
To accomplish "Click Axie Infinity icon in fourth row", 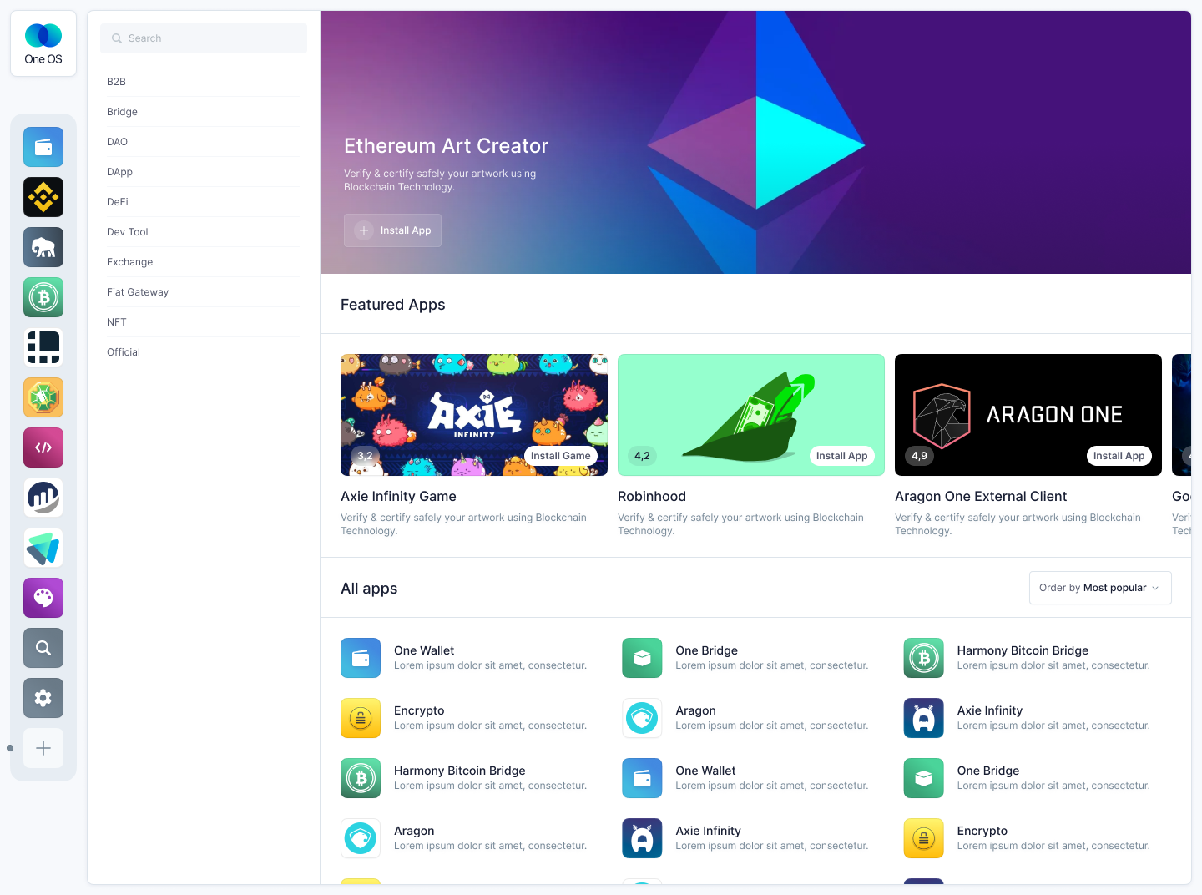I will pyautogui.click(x=642, y=838).
